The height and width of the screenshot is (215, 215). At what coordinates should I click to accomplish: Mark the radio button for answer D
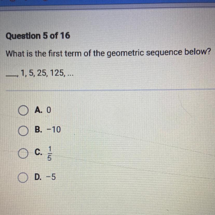(23, 177)
